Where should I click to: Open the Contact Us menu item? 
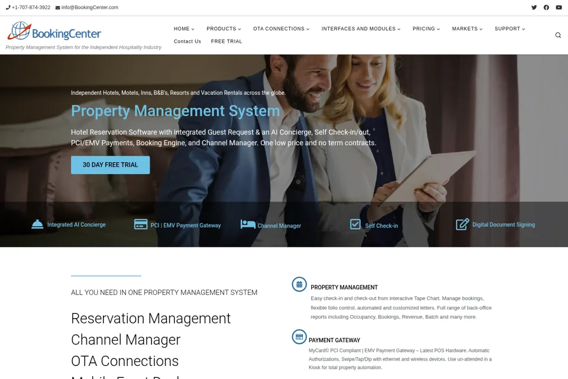[188, 41]
